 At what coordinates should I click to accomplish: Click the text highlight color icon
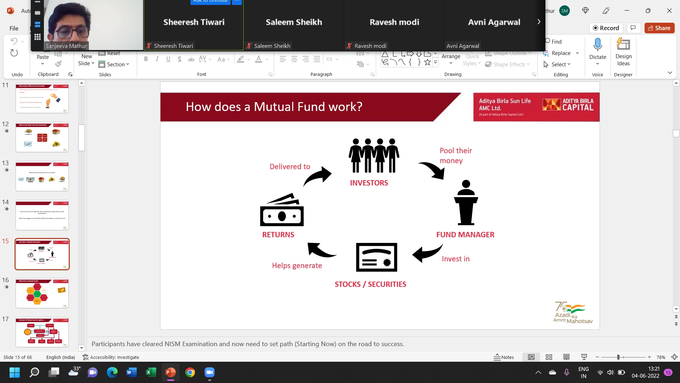point(241,59)
